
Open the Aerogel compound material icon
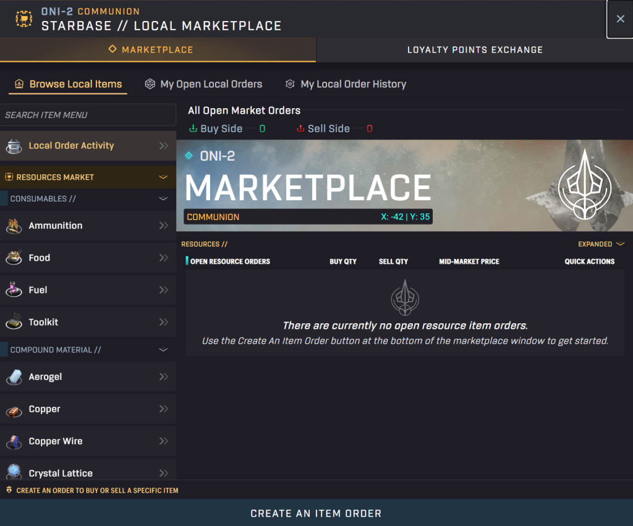click(14, 376)
